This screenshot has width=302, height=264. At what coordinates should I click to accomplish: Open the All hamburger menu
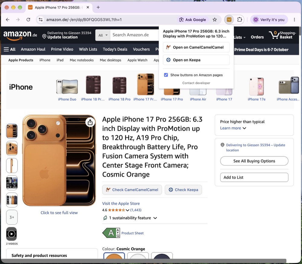[9, 49]
